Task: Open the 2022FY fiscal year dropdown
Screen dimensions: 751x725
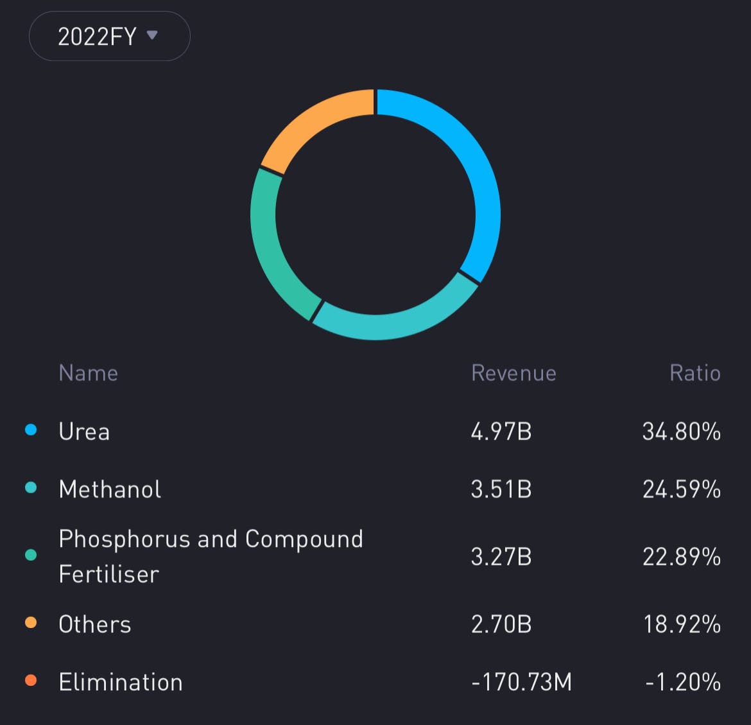Action: (x=110, y=36)
